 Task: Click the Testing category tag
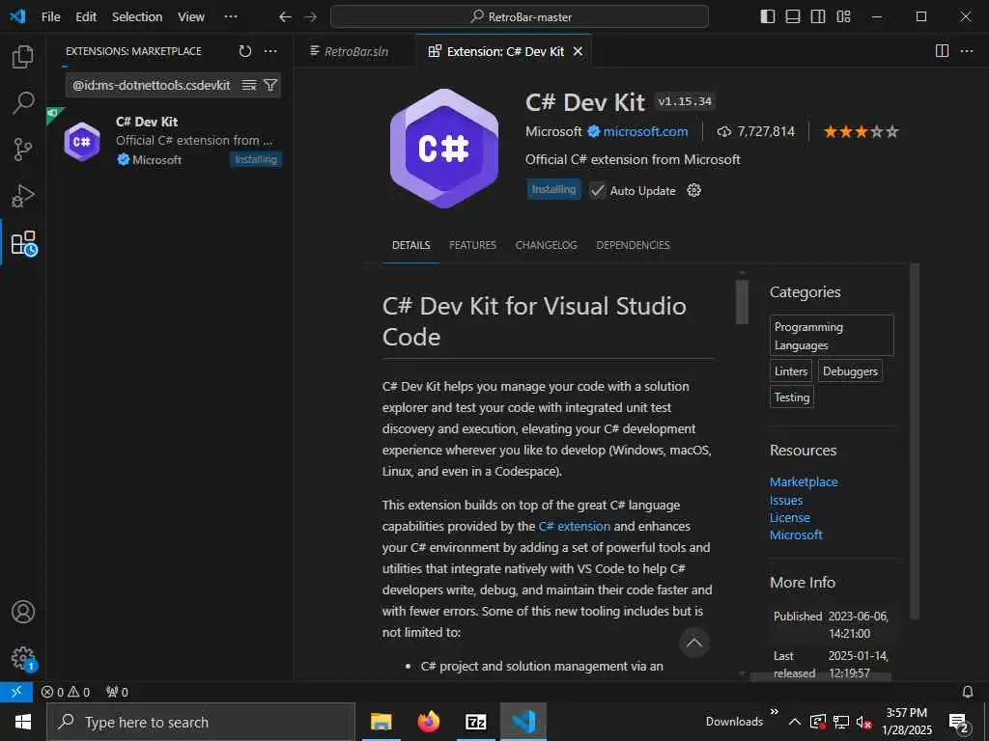coord(792,397)
